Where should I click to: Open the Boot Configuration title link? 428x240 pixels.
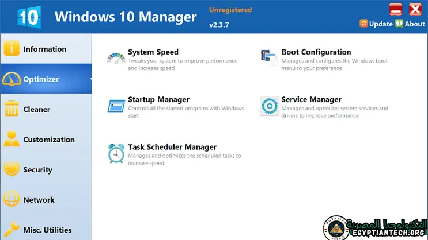click(316, 52)
